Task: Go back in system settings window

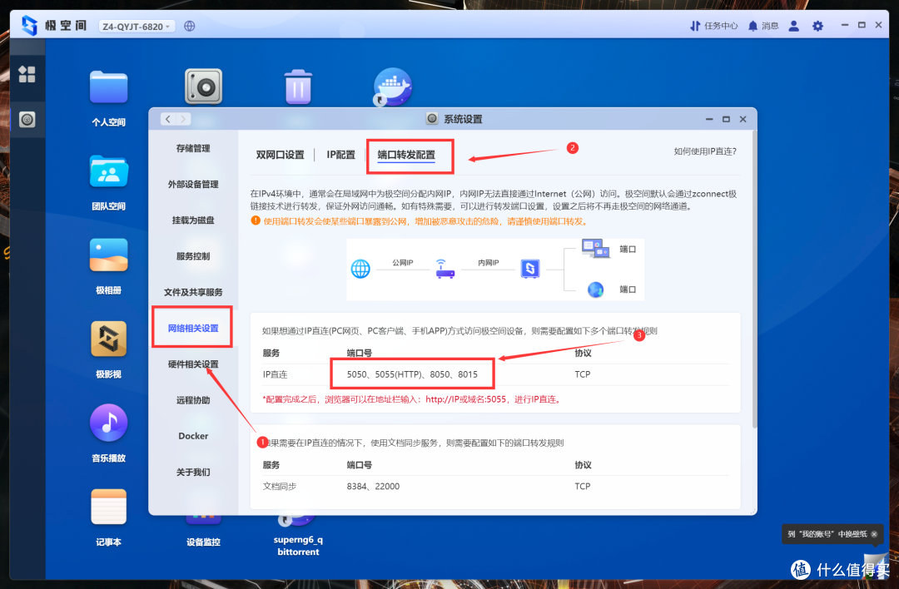Action: click(x=167, y=119)
